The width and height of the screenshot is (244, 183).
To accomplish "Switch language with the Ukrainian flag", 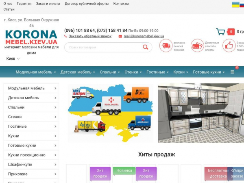I will pos(235,4).
